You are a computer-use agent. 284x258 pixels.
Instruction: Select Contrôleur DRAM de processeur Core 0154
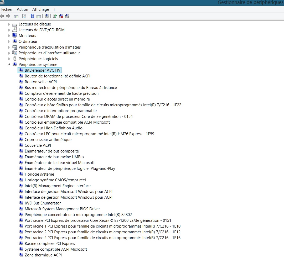[x=79, y=117]
